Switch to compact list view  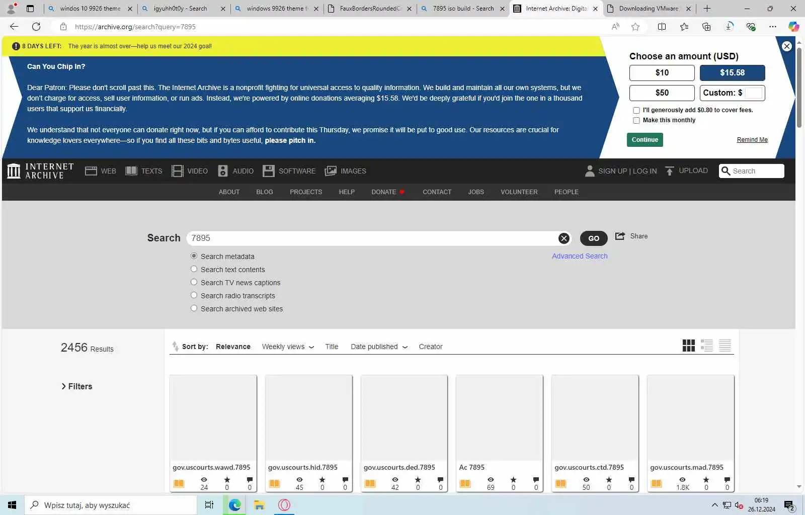(725, 346)
